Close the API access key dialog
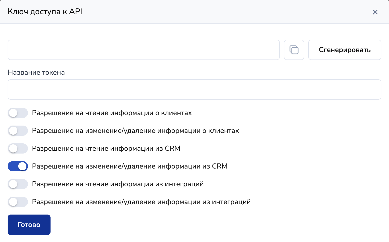Viewport: 389px width, 242px height. pyautogui.click(x=375, y=12)
